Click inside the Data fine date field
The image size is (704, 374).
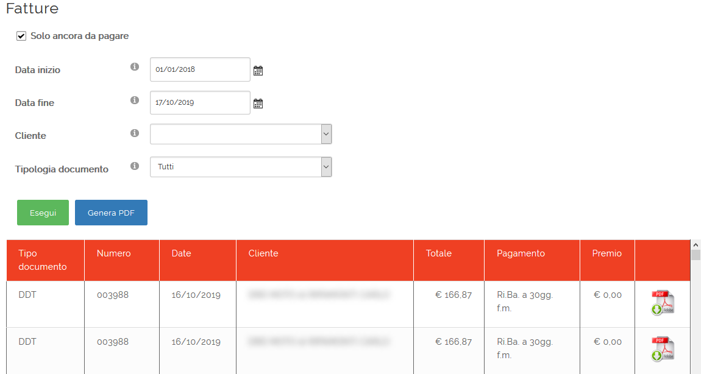(x=200, y=102)
